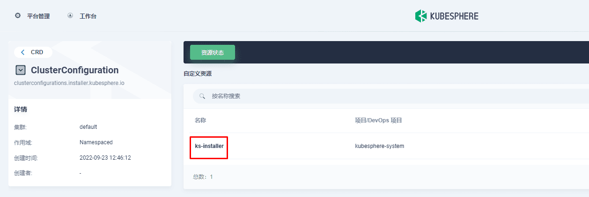Click the back chevron beside CRD
This screenshot has height=197, width=589.
click(x=22, y=52)
